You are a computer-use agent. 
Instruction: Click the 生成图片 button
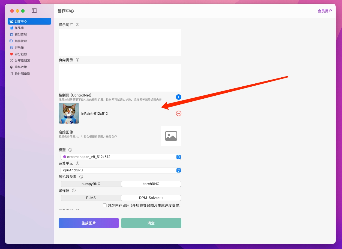click(x=89, y=223)
